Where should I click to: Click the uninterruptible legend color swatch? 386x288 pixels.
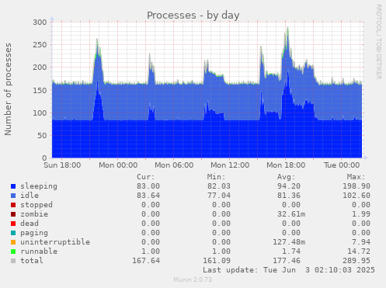pos(13,242)
